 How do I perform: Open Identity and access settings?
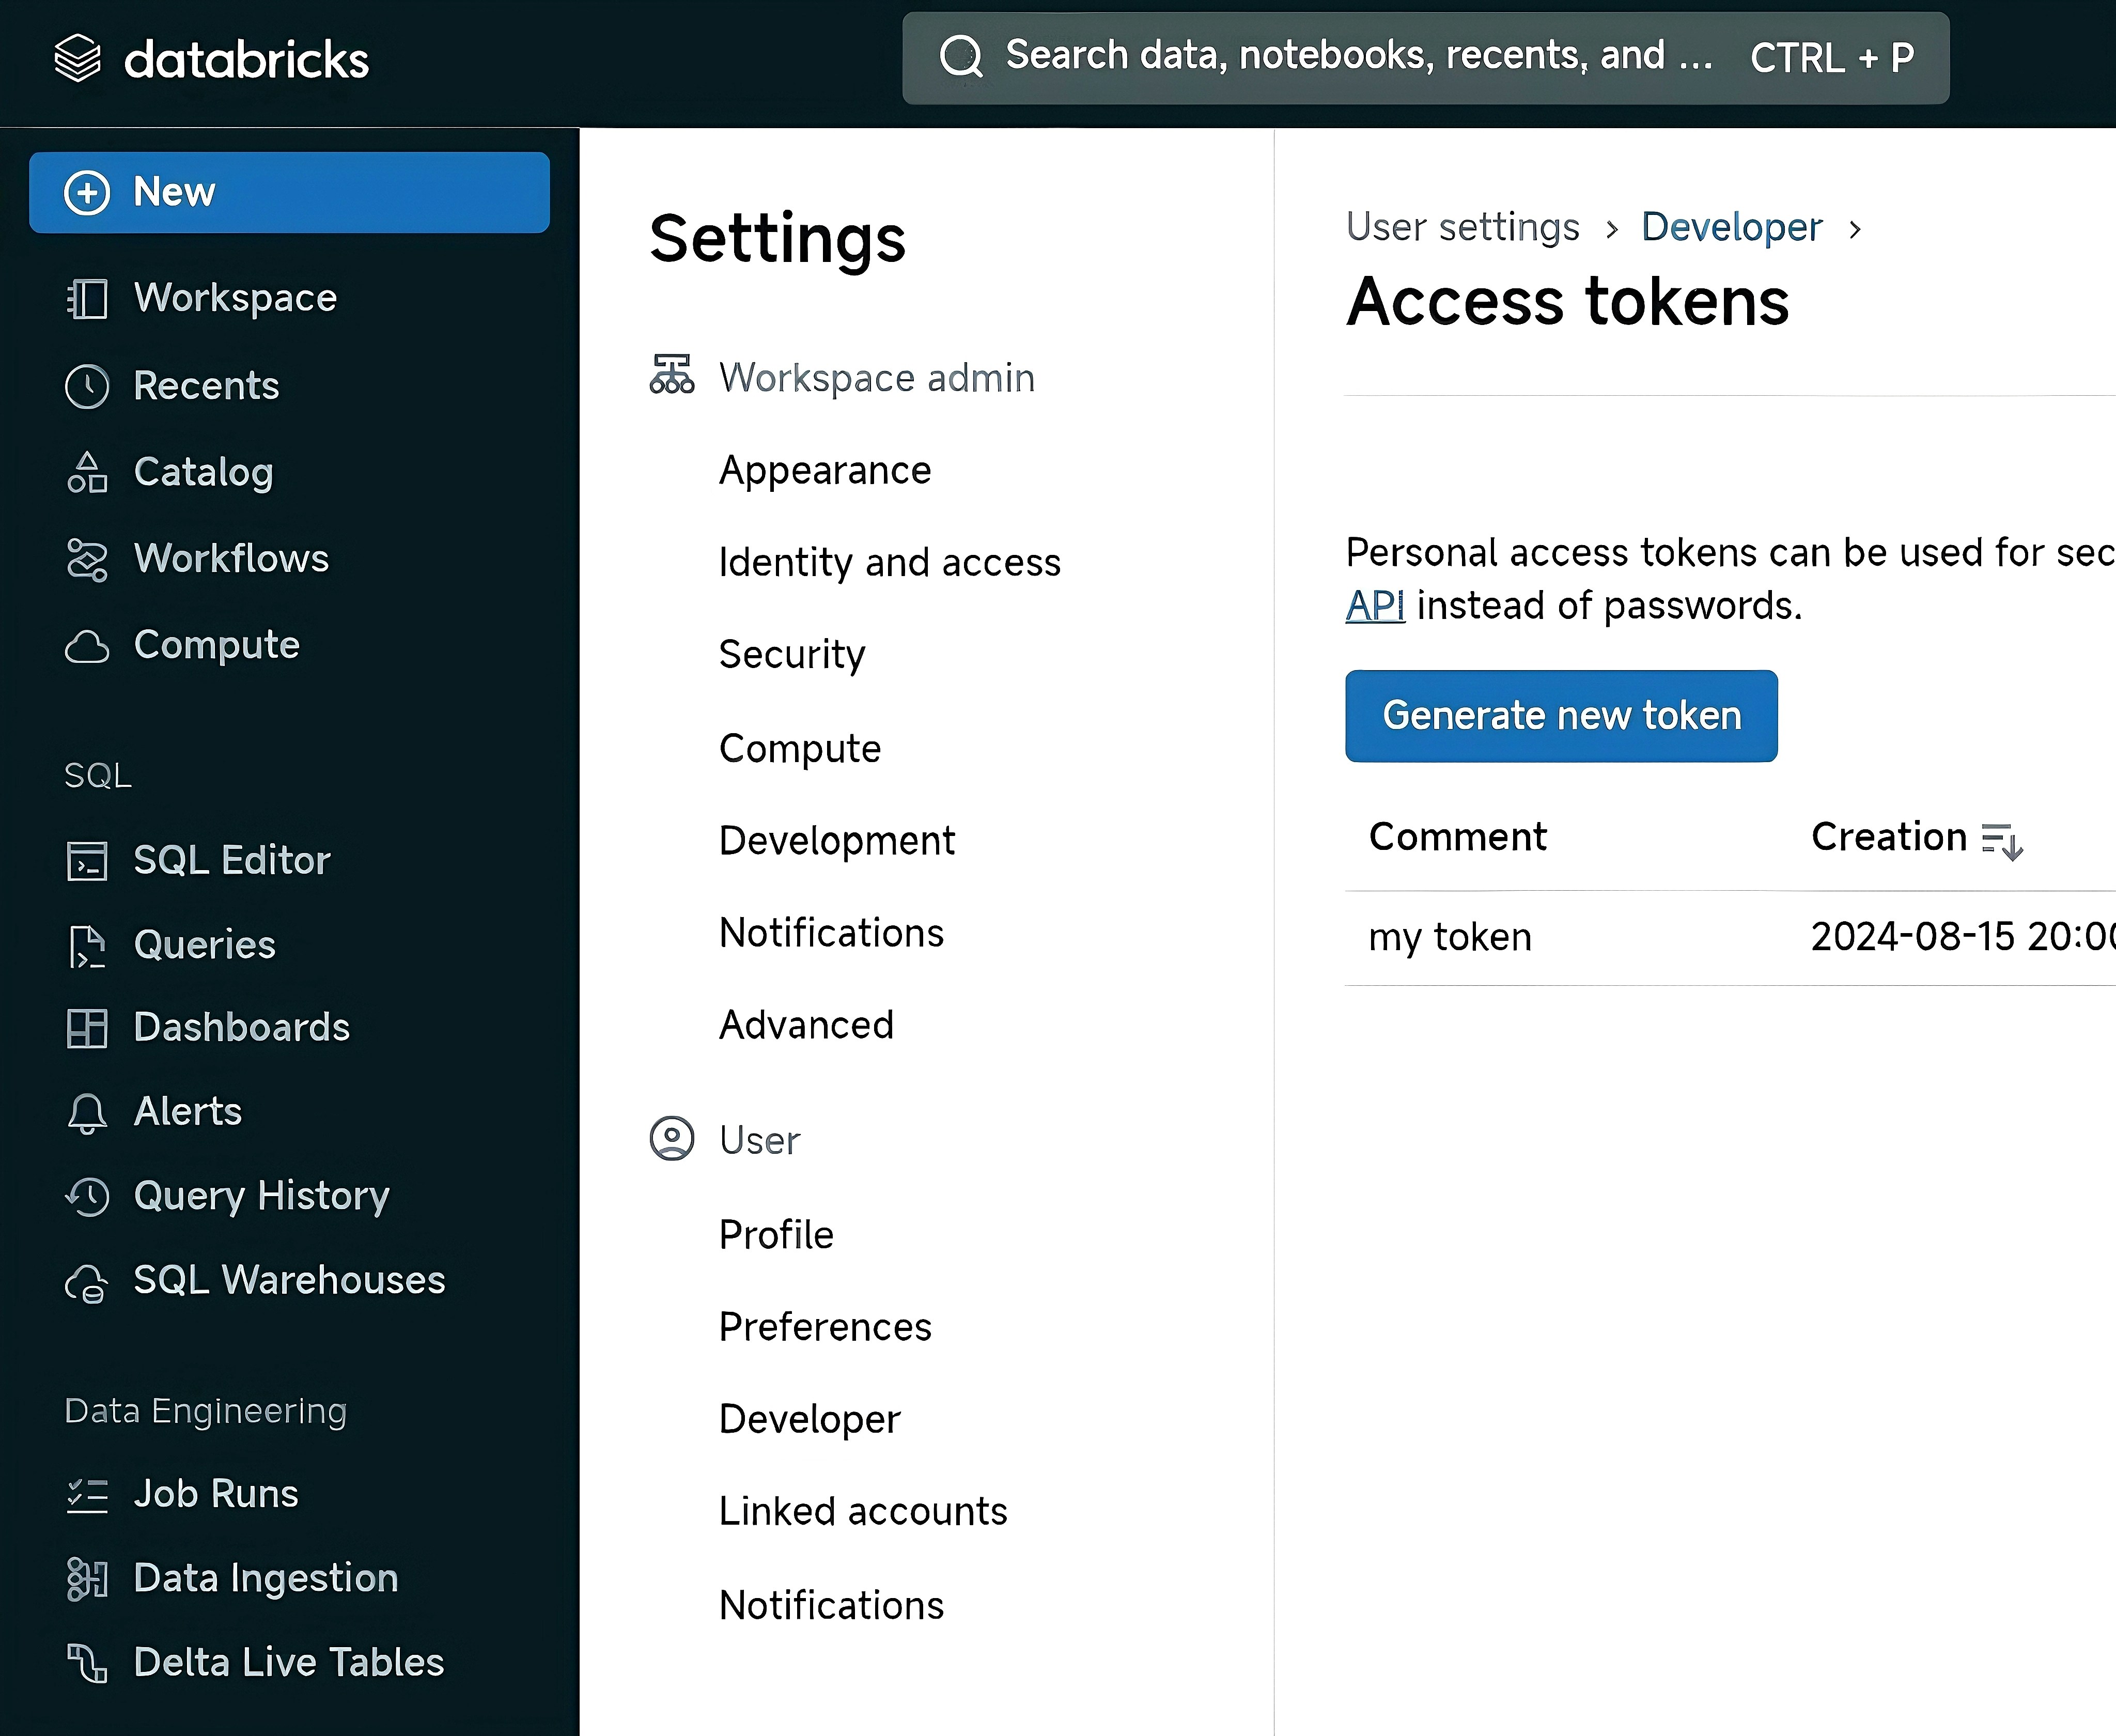[x=889, y=562]
